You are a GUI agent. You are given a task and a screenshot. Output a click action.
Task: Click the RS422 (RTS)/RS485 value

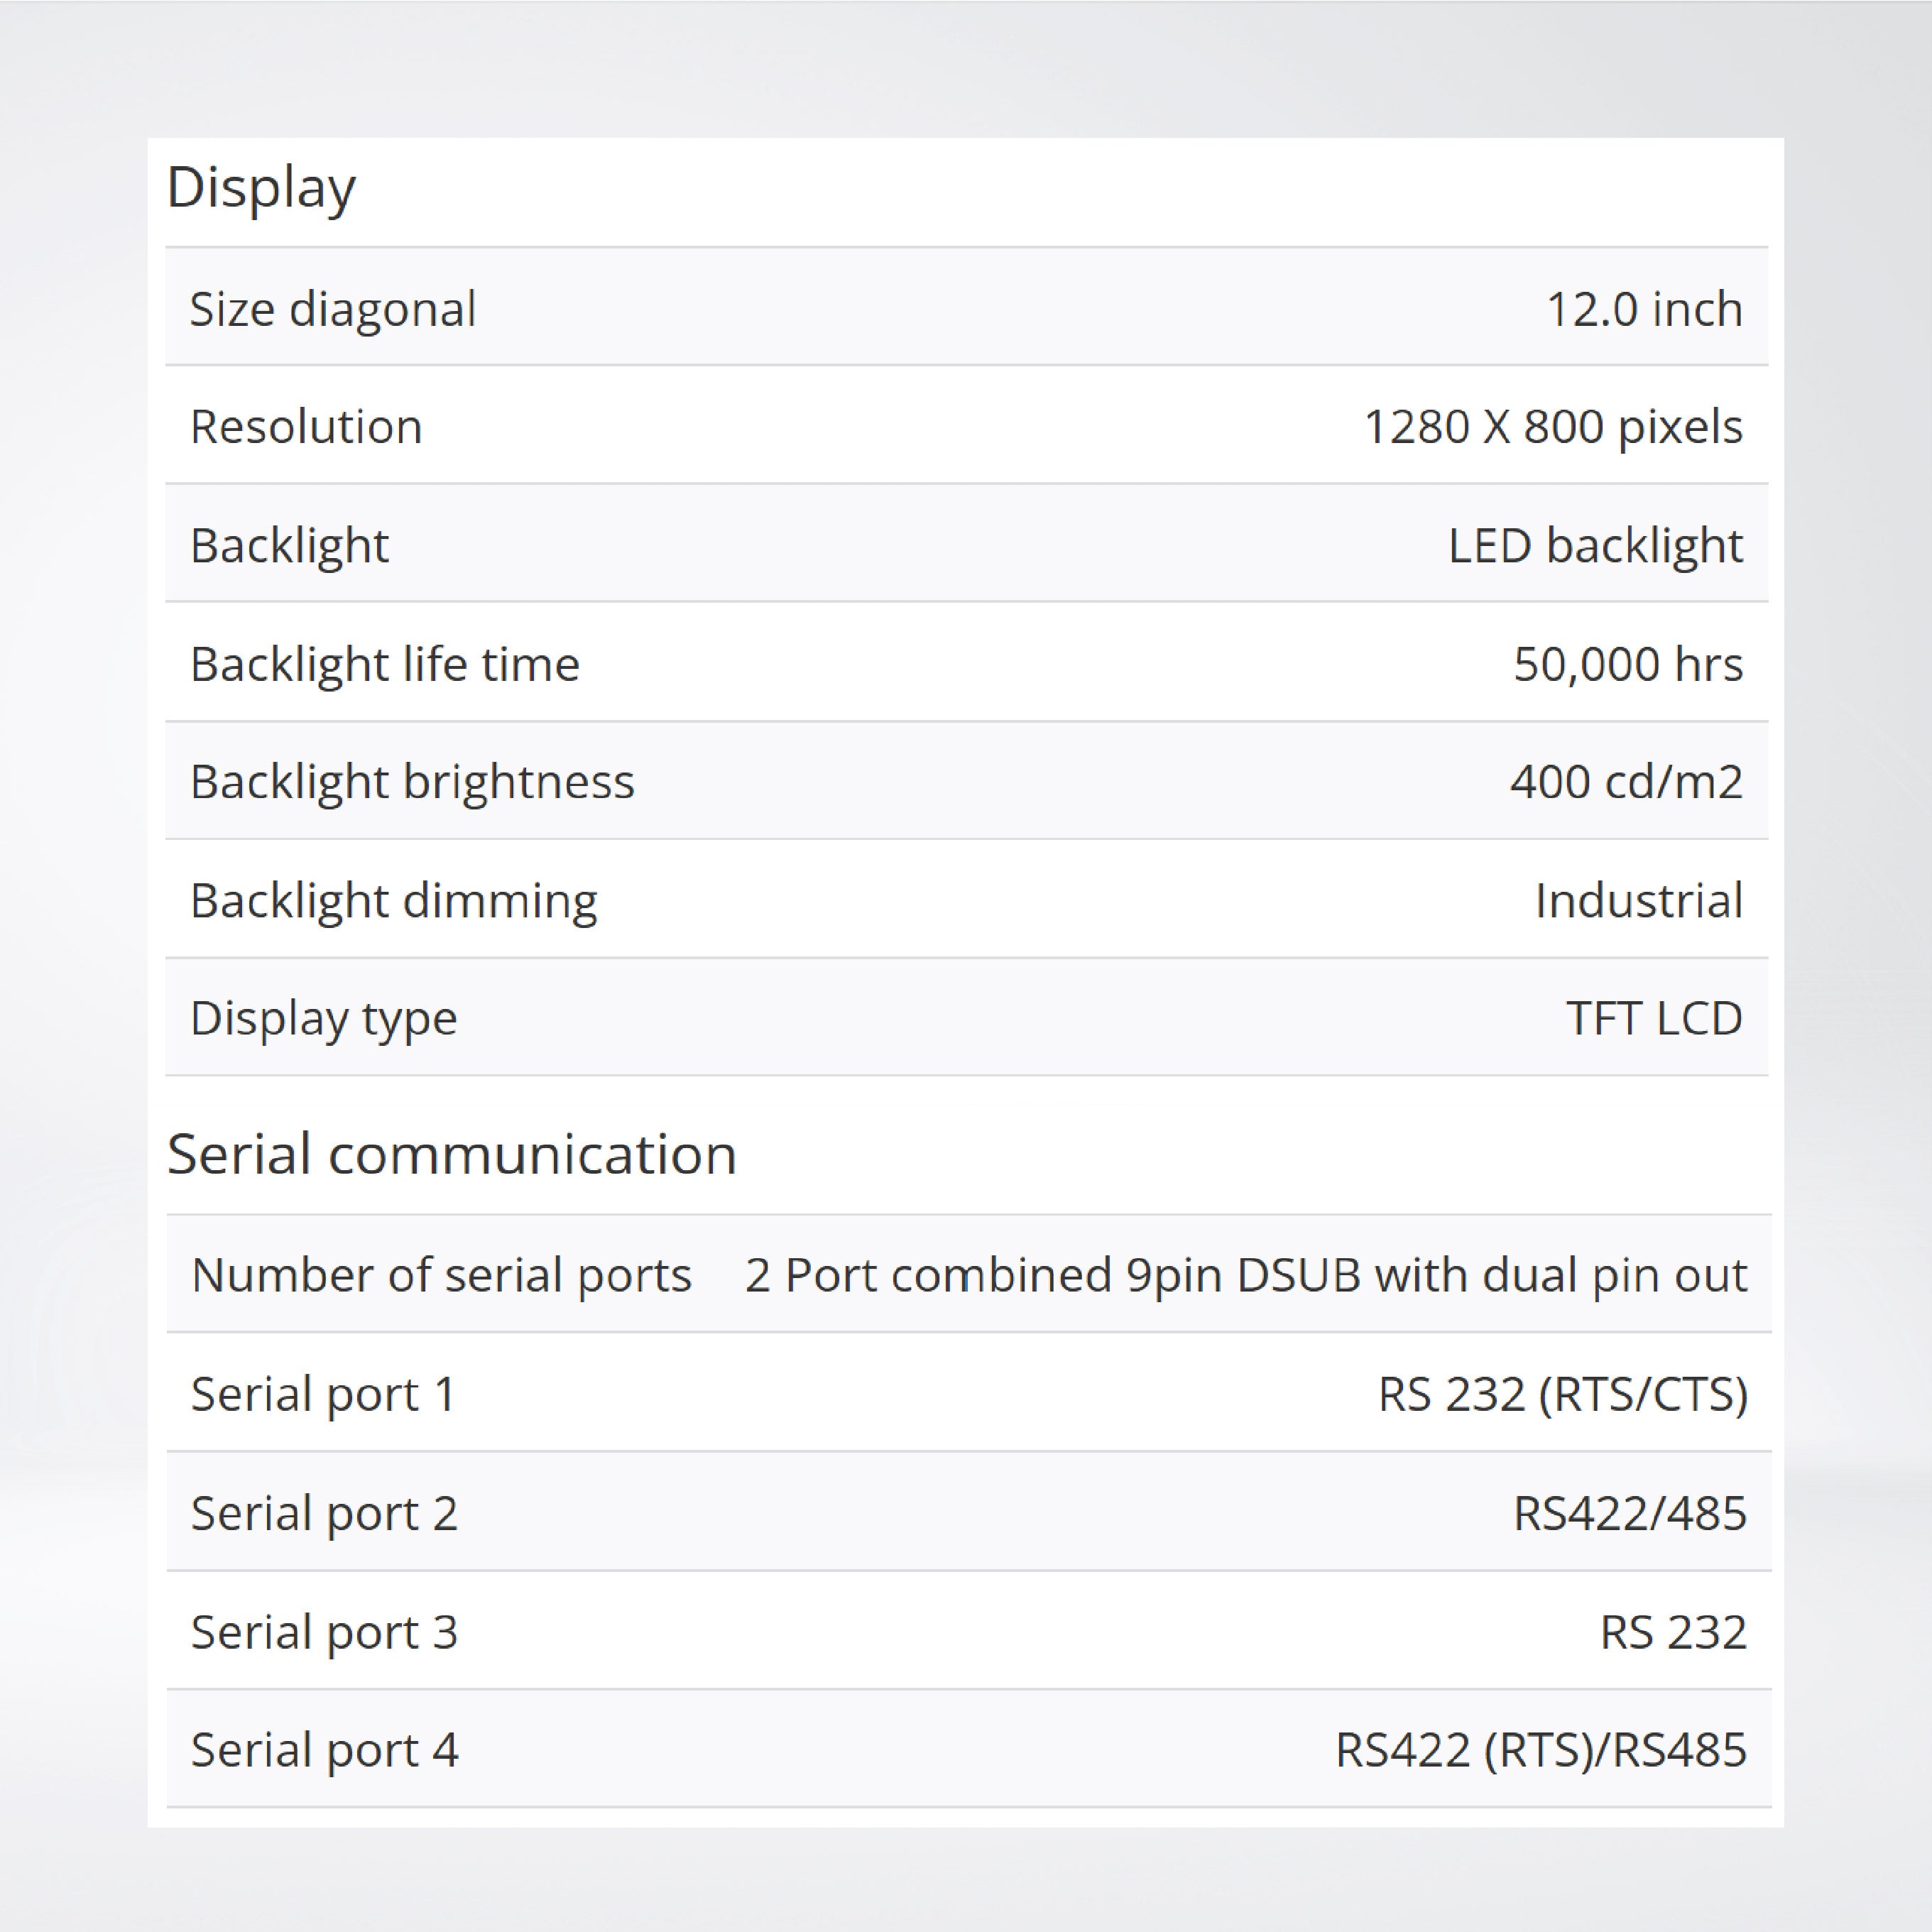click(1540, 1751)
